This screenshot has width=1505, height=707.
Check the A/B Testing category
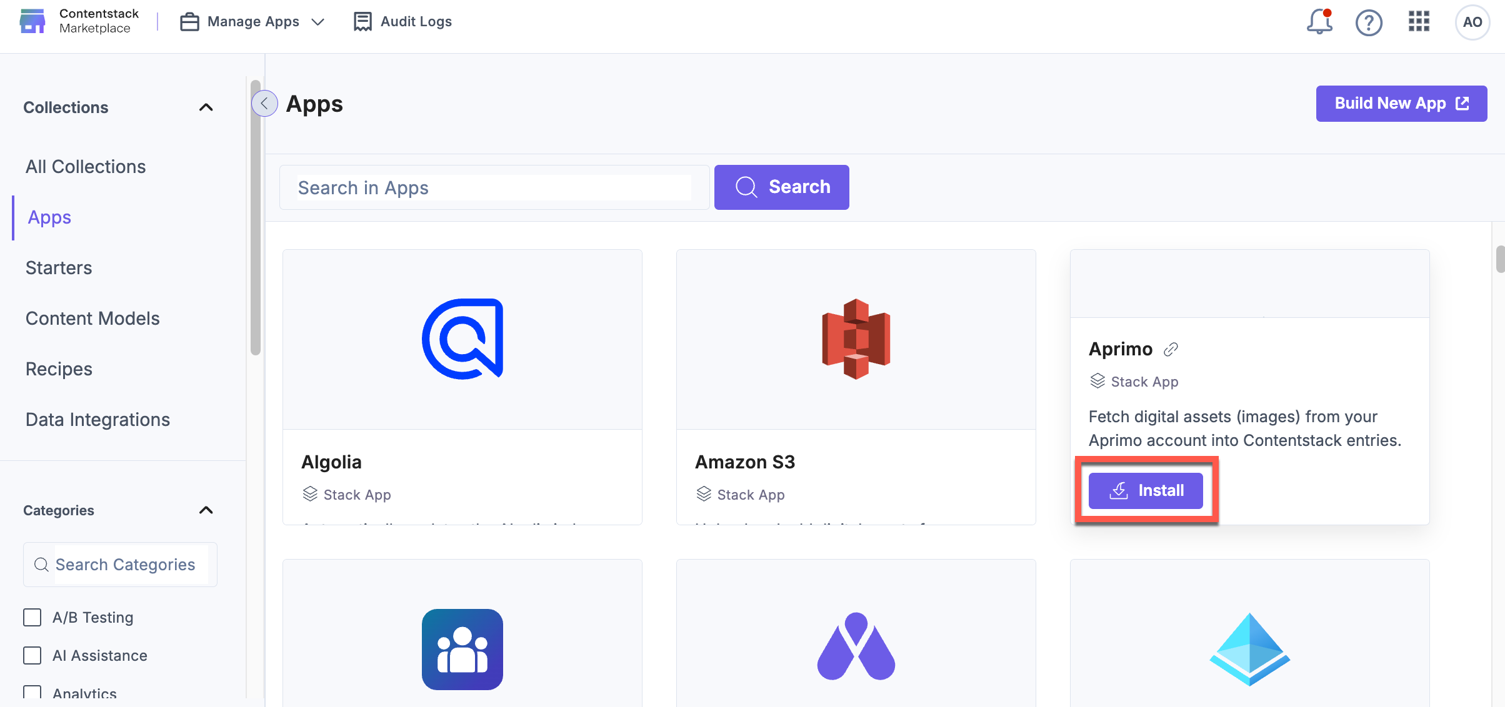(32, 618)
